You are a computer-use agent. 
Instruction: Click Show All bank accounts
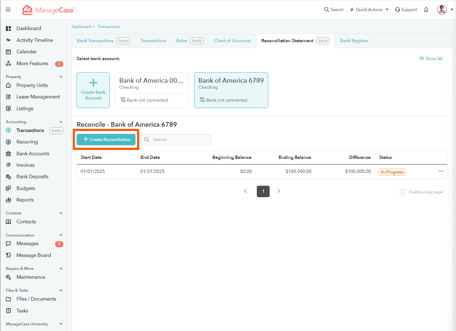tap(431, 58)
